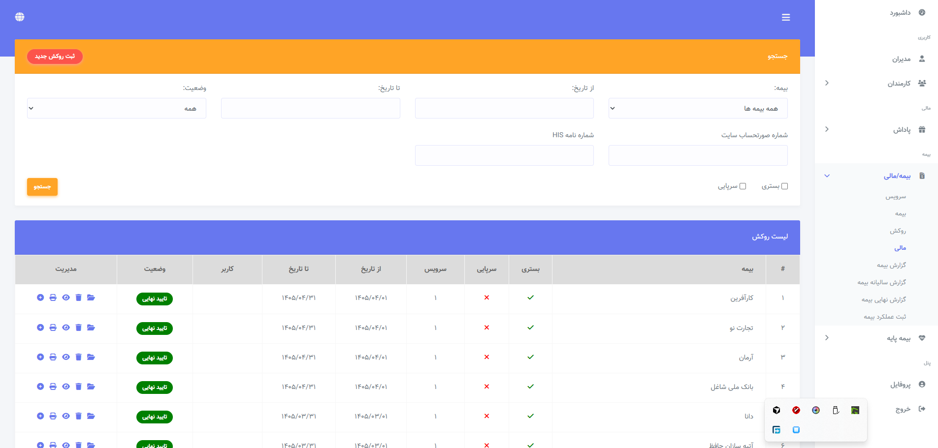938x448 pixels.
Task: Open folder icon in کارآفرین row
Action: tap(91, 298)
